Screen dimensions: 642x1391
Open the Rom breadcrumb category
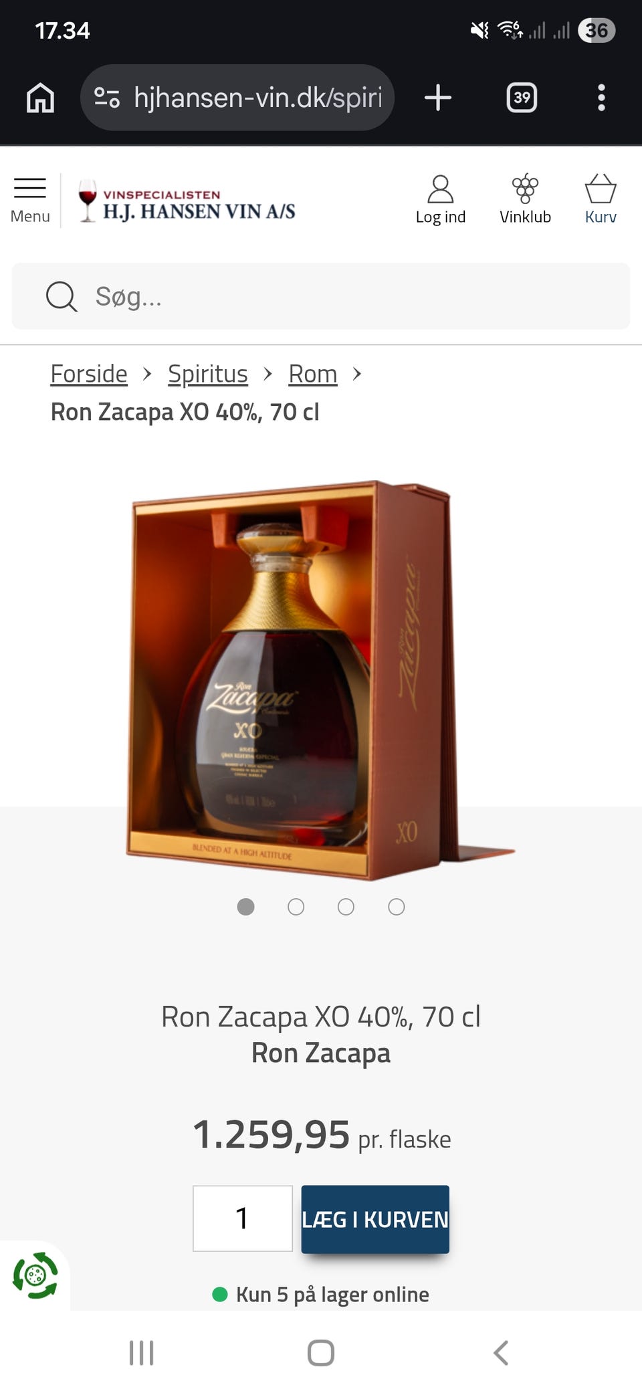tap(313, 374)
